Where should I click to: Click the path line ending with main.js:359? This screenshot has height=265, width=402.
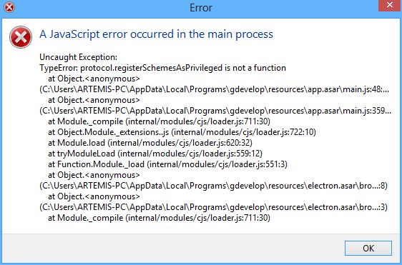(x=215, y=111)
